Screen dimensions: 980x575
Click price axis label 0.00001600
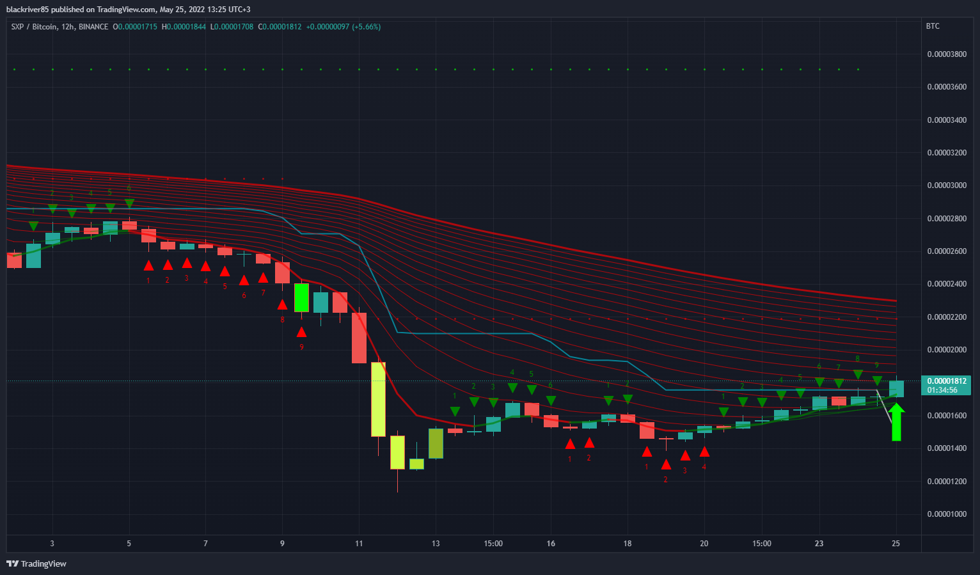947,416
